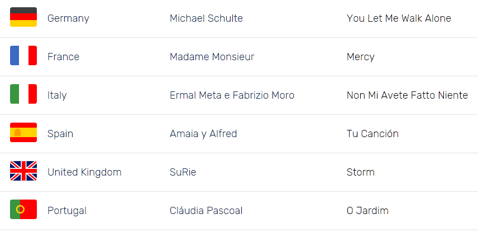
Task: Open the Germany country name
Action: (x=68, y=18)
